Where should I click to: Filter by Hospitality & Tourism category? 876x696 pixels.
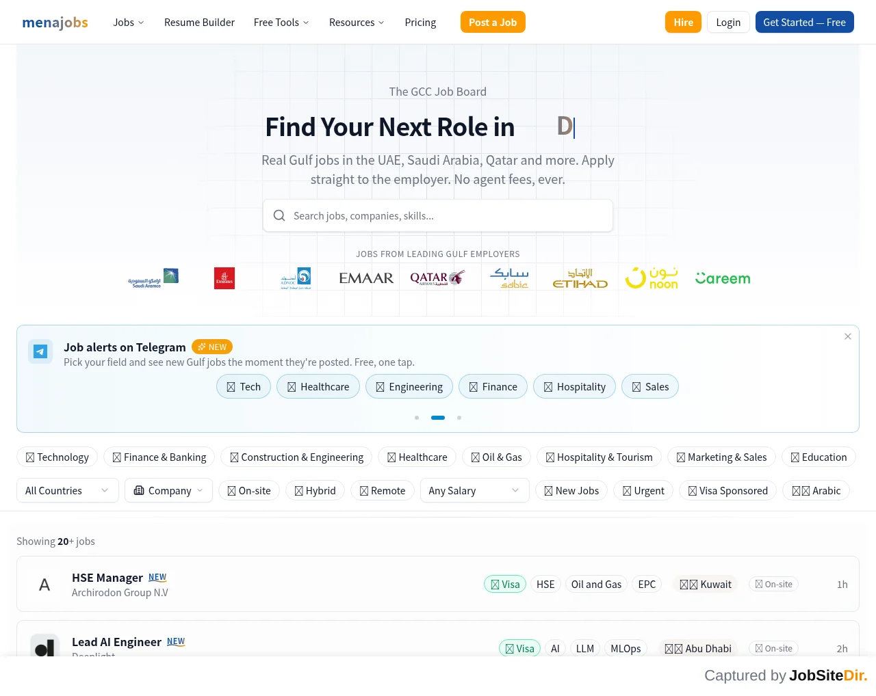(x=599, y=457)
